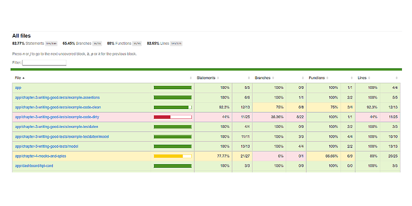Sort by coverage bar column icon

(x=191, y=78)
